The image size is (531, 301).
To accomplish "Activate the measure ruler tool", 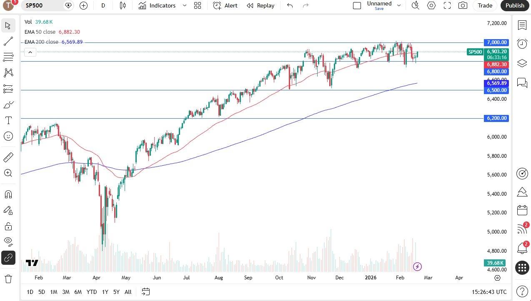I will click(x=8, y=157).
